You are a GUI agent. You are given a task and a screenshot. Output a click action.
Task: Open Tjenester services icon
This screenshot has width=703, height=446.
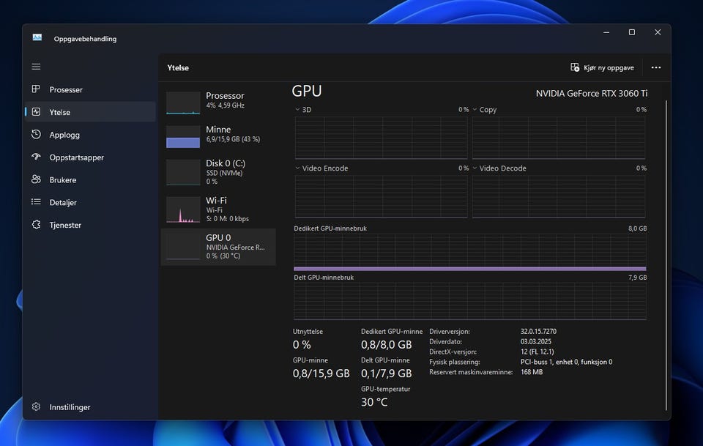pyautogui.click(x=36, y=225)
